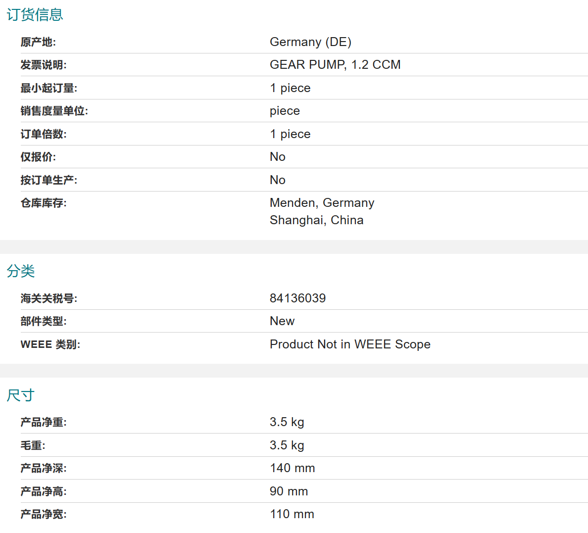Select Shanghai, China warehouse entry
Viewport: 588px width, 533px height.
point(316,220)
